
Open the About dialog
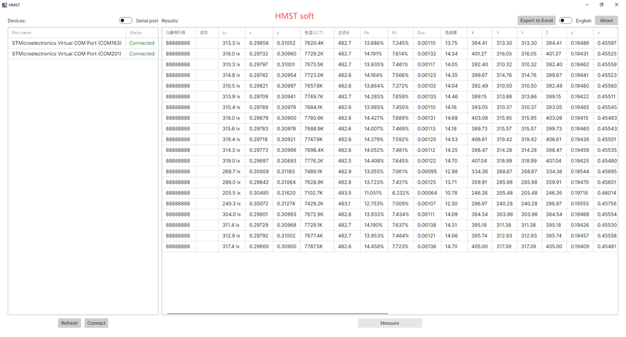pyautogui.click(x=606, y=20)
